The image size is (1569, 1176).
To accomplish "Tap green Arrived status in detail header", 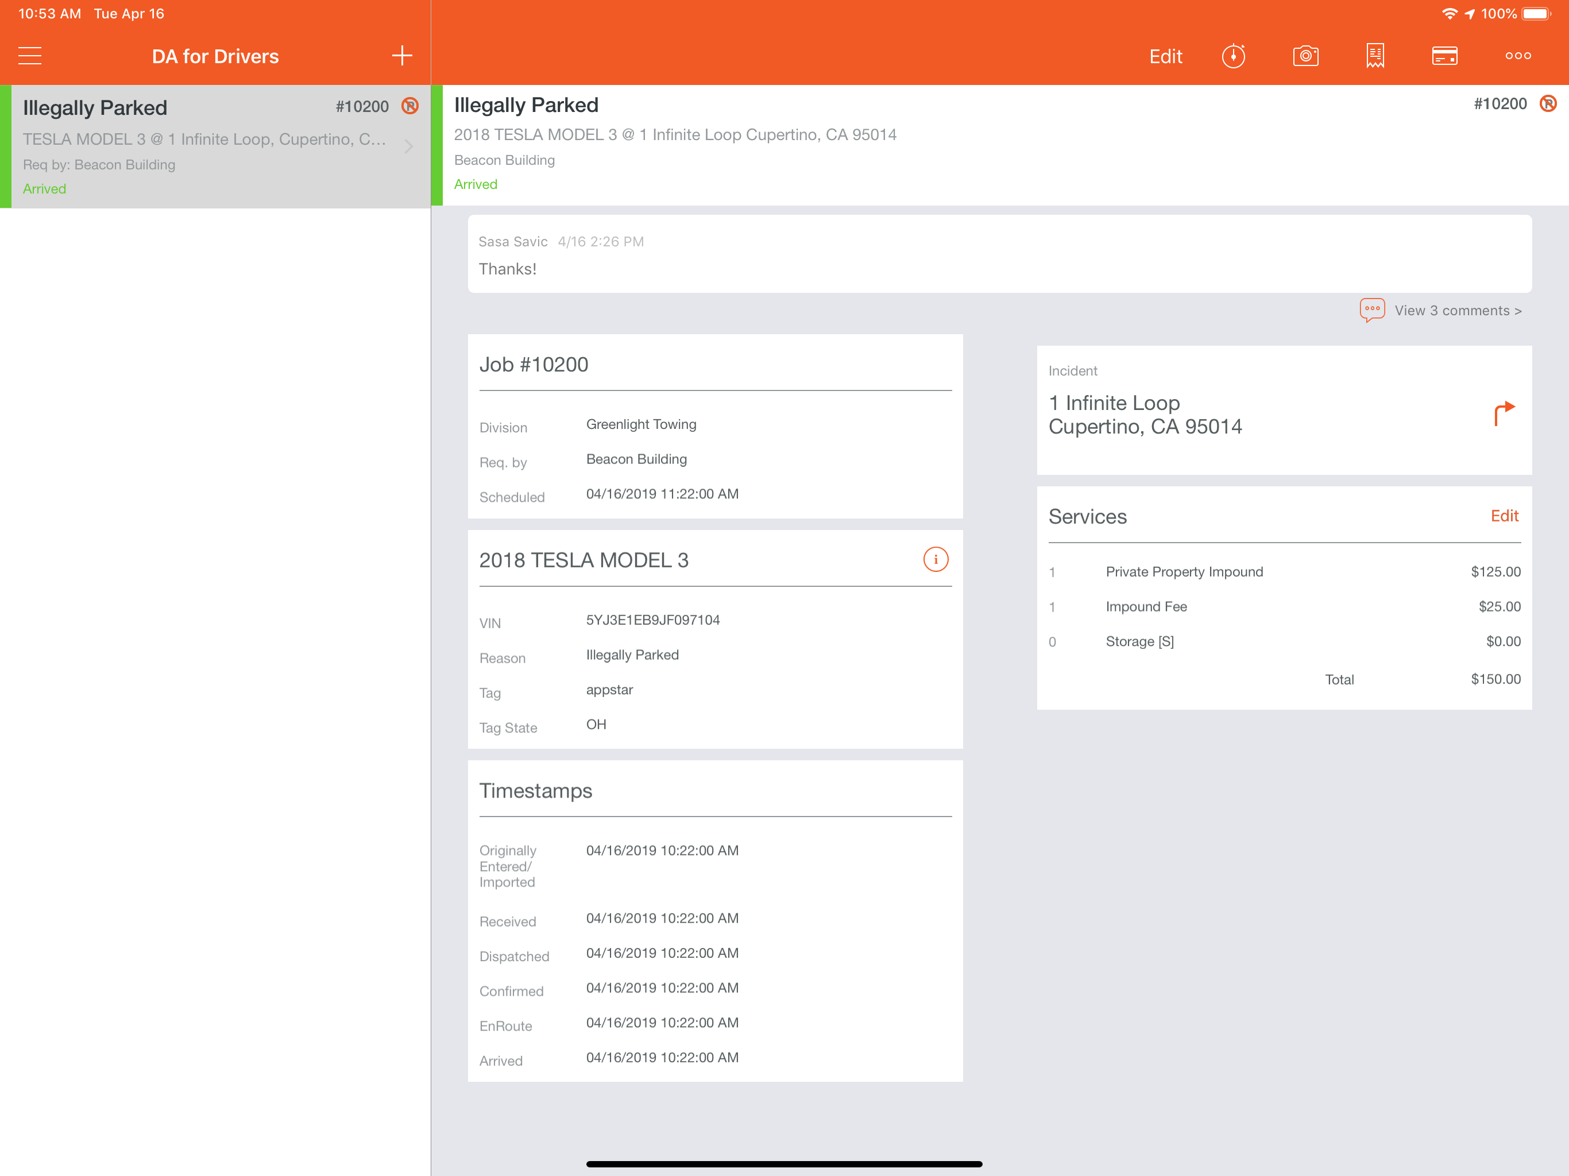I will pyautogui.click(x=476, y=184).
